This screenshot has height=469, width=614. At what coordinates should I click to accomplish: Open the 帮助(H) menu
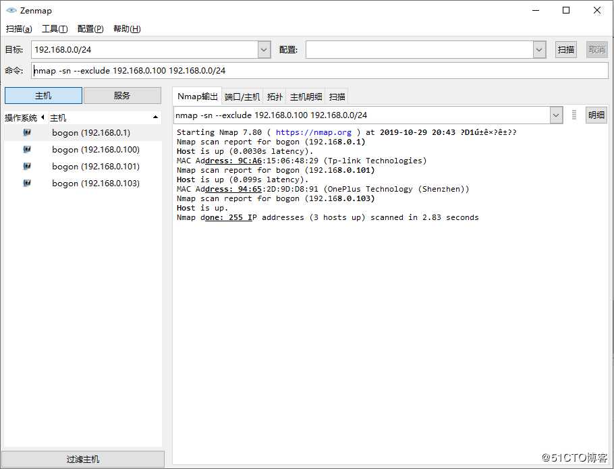click(x=127, y=28)
